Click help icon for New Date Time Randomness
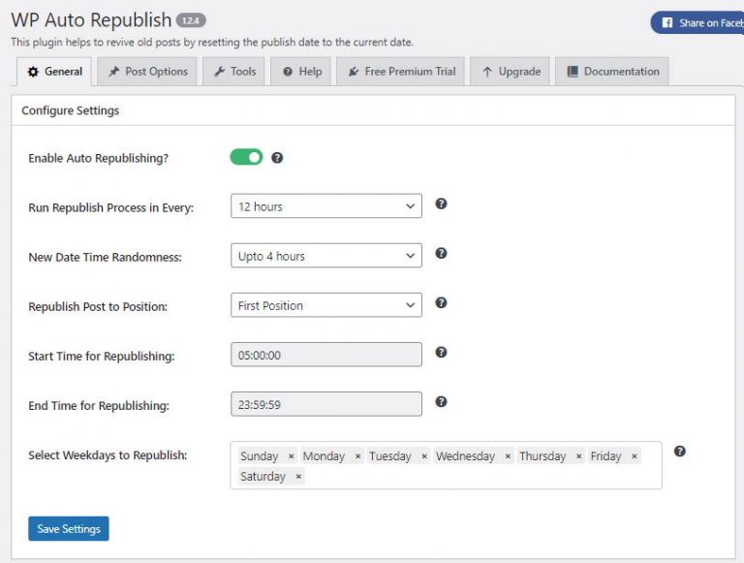 point(441,253)
